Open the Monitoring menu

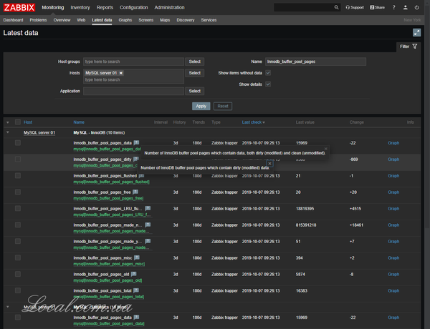(x=53, y=7)
